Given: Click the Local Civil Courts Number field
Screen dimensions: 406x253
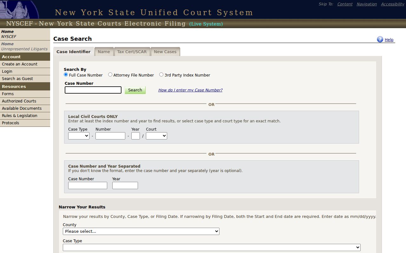Looking at the screenshot, I should [110, 136].
